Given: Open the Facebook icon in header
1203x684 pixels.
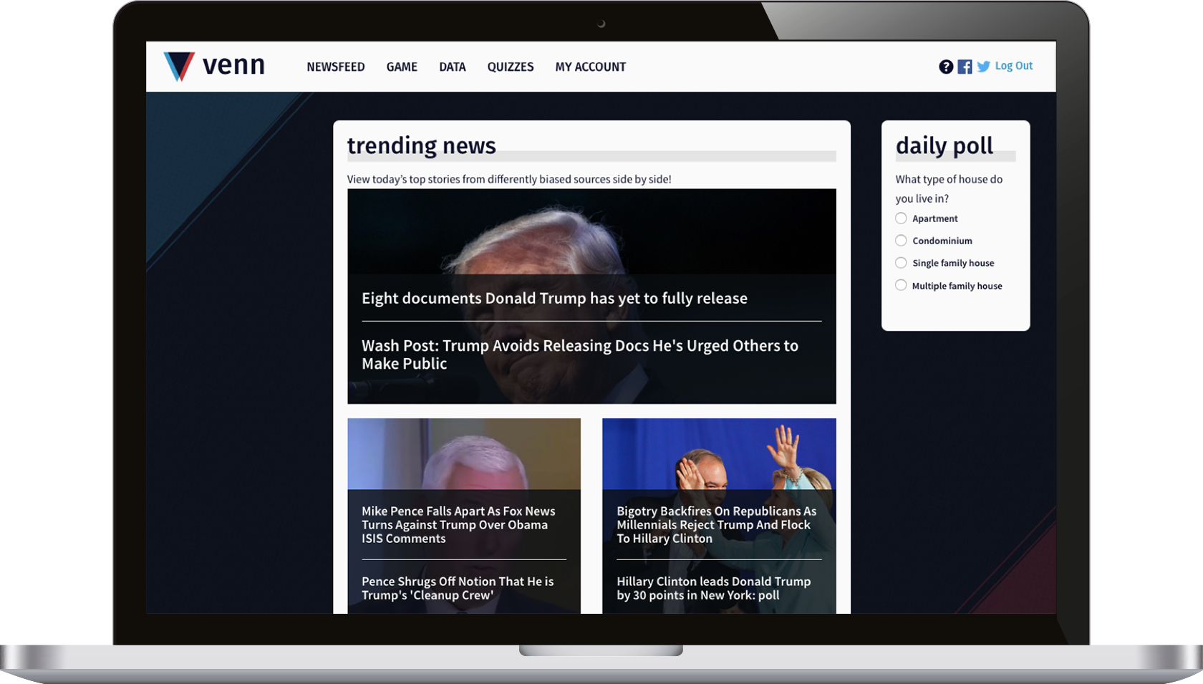Looking at the screenshot, I should pos(965,67).
